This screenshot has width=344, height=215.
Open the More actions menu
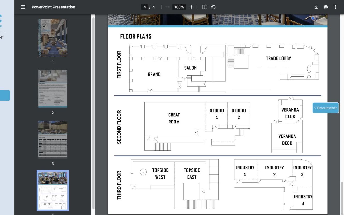click(x=335, y=7)
